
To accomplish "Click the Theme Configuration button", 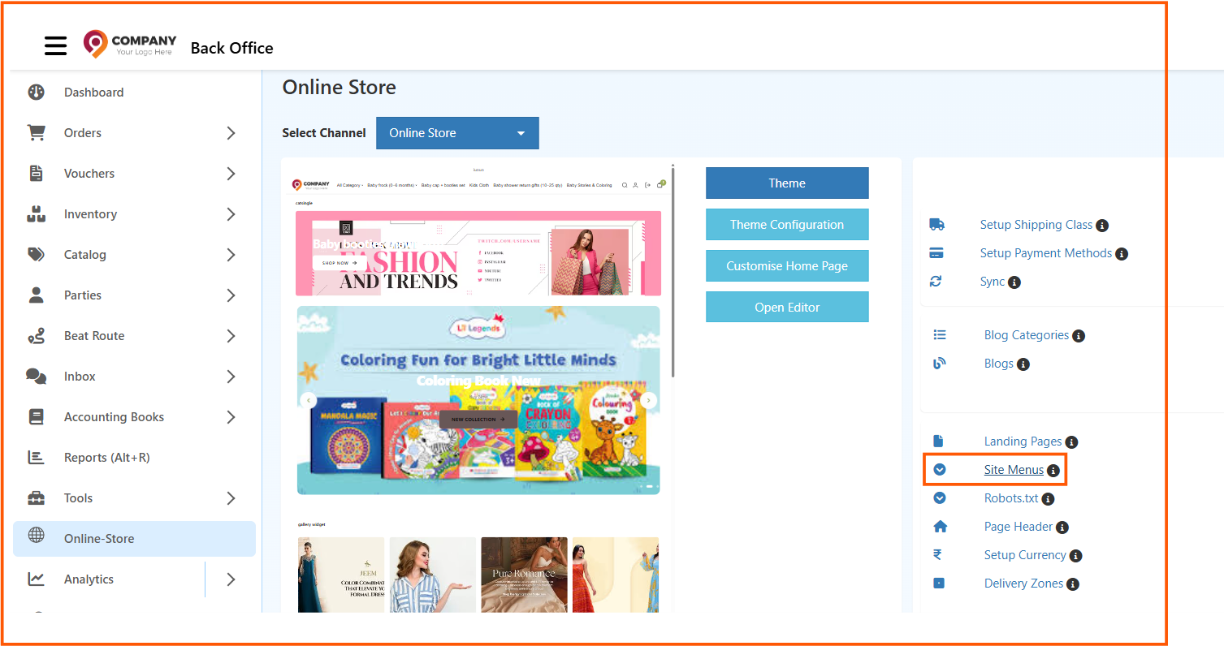I will [786, 225].
